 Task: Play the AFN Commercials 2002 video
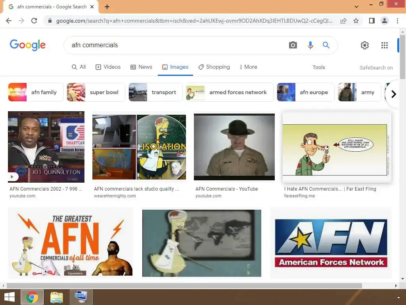point(12,177)
